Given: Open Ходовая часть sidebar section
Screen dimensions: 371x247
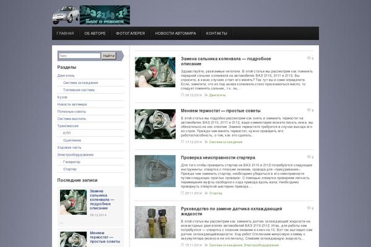Looking at the screenshot, I should (69, 148).
